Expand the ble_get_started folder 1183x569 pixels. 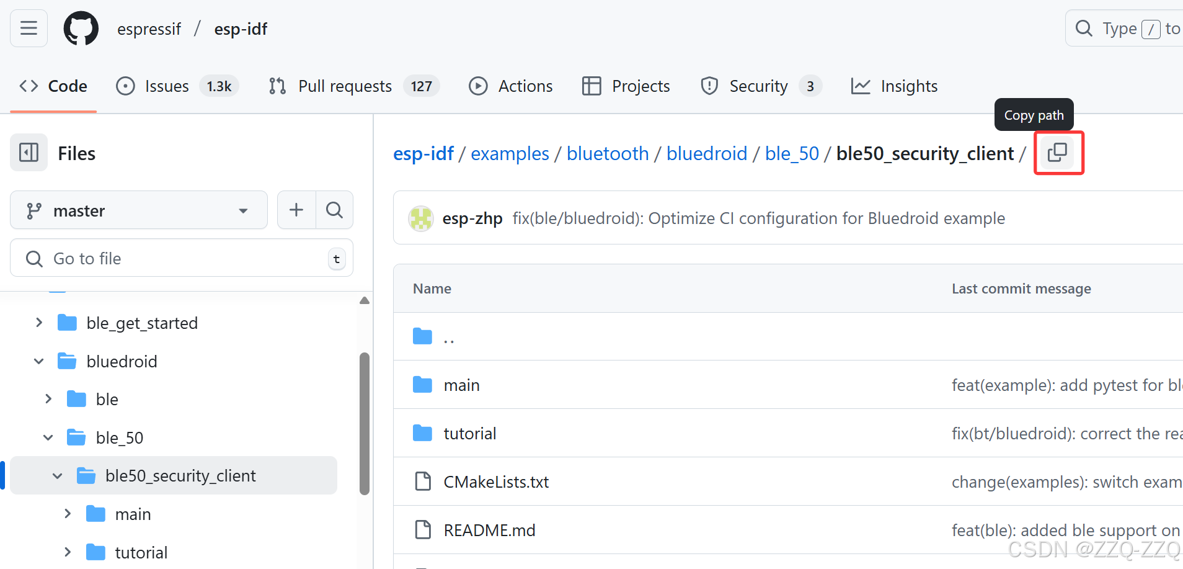click(x=39, y=323)
